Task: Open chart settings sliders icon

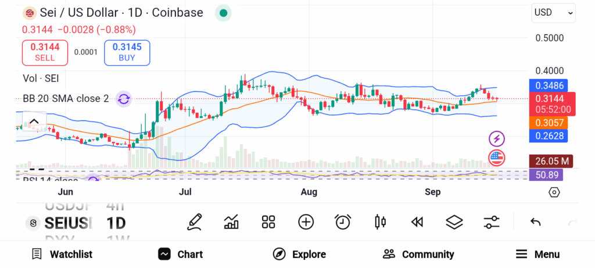Action: tap(492, 221)
